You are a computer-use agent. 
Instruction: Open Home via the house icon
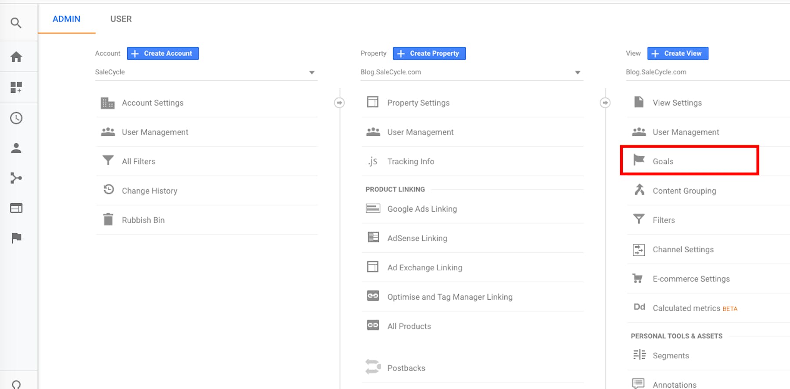pyautogui.click(x=16, y=57)
